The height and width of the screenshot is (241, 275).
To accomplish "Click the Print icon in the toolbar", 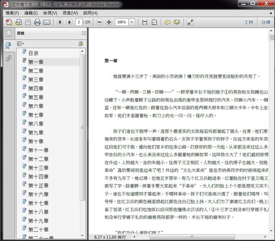I will 37,22.
